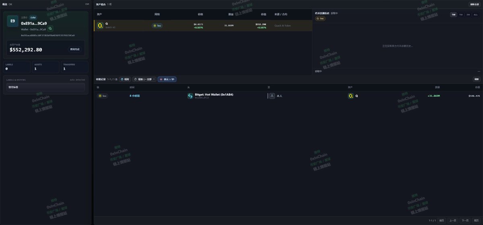
Task: Click the Q token icon in the portfolio row
Action: (x=100, y=25)
